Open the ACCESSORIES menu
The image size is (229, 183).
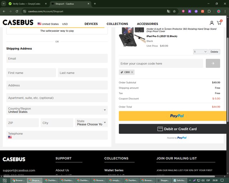(147, 24)
